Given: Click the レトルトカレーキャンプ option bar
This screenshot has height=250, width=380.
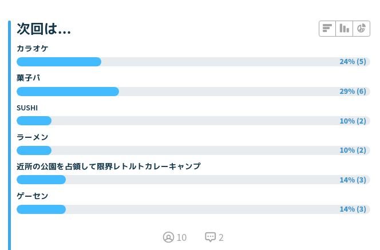Looking at the screenshot, I should 193,180.
